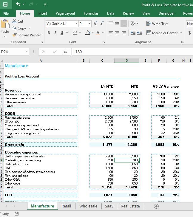The width and height of the screenshot is (193, 217).
Task: Open the Underline style dropdown arrow
Action: coord(67,33)
